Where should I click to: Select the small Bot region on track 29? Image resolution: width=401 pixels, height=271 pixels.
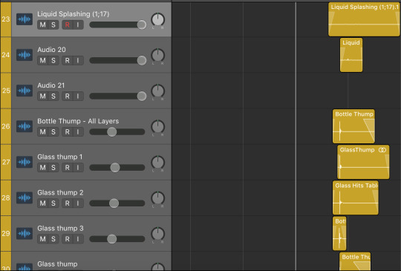click(x=339, y=233)
